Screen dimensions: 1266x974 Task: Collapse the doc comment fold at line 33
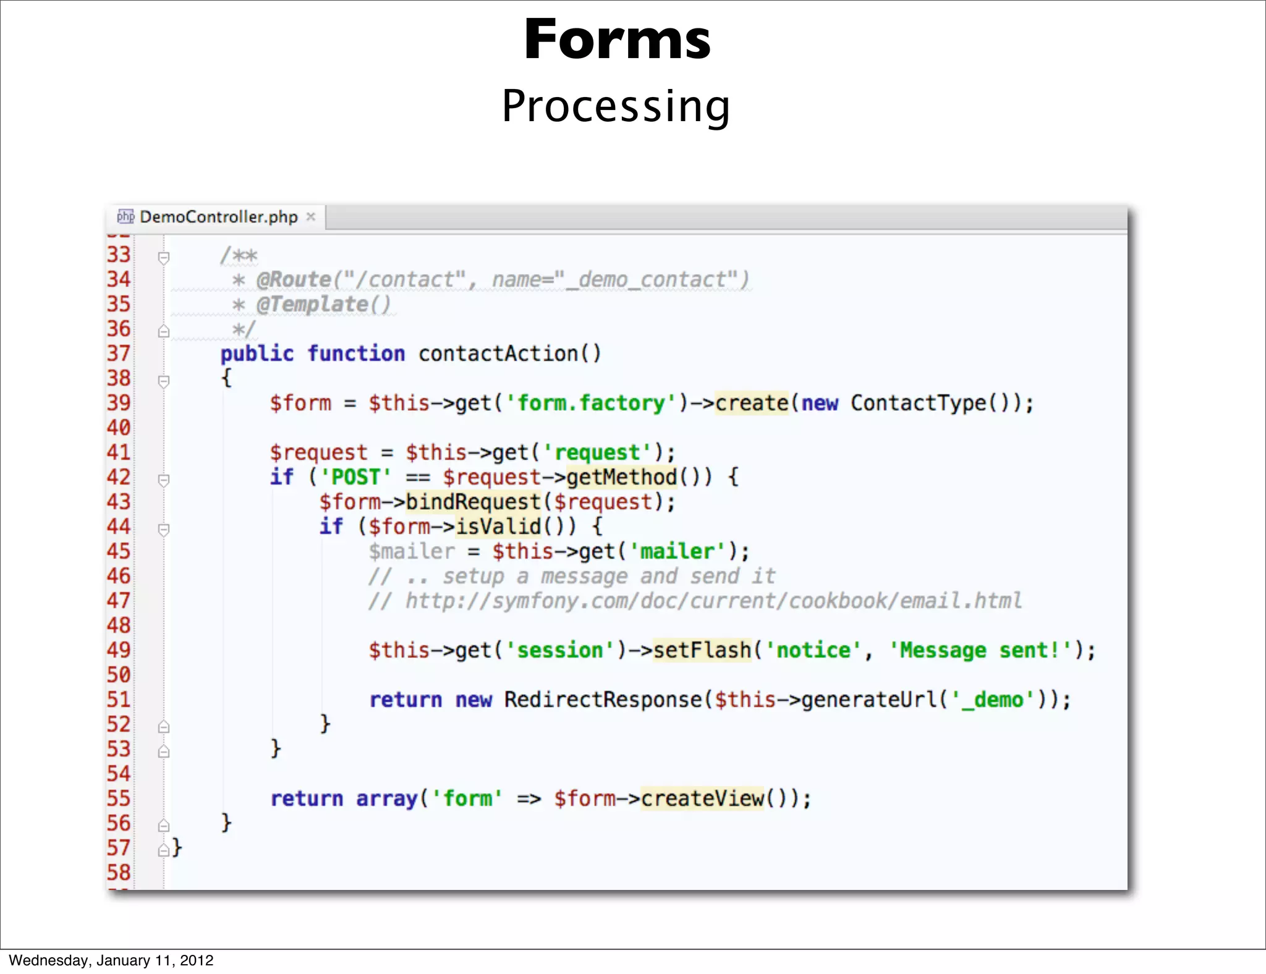pyautogui.click(x=163, y=257)
